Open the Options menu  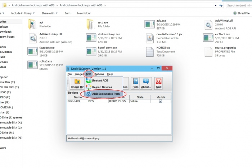coord(99,74)
